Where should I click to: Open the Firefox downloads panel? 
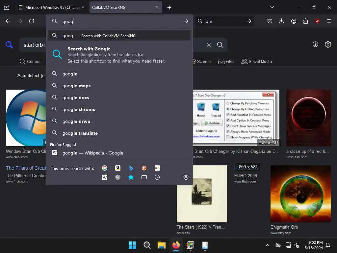282,21
